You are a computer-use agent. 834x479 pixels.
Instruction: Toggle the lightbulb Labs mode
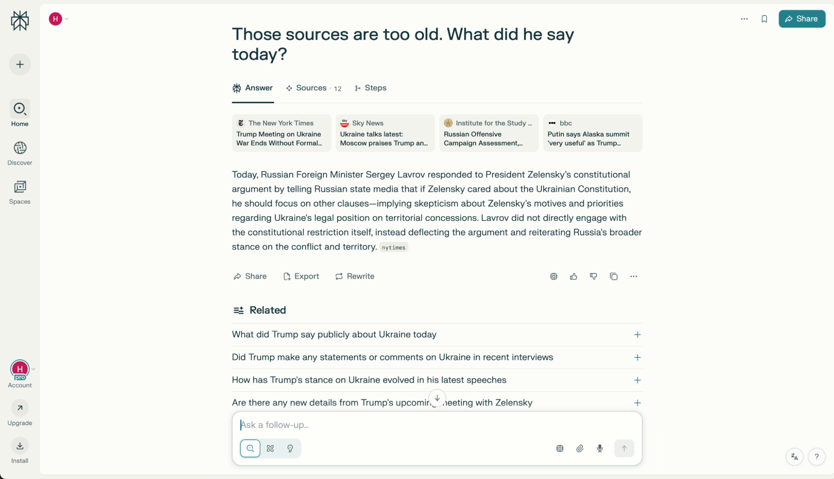click(x=290, y=448)
